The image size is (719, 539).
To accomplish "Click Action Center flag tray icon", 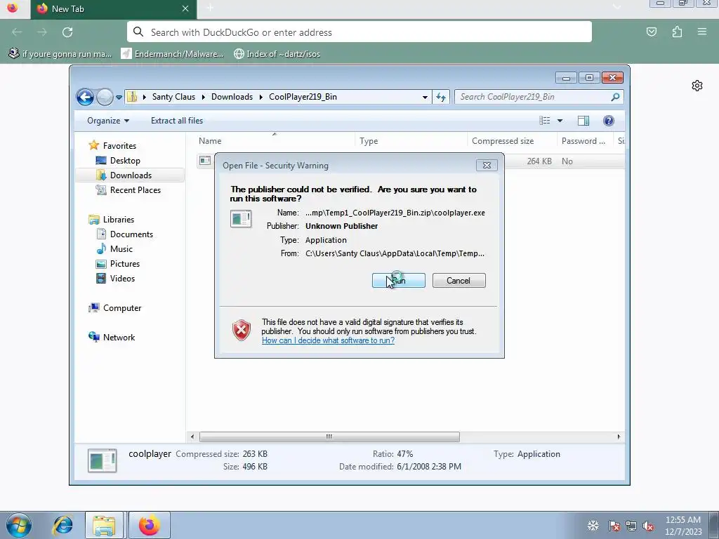I will click(x=614, y=526).
